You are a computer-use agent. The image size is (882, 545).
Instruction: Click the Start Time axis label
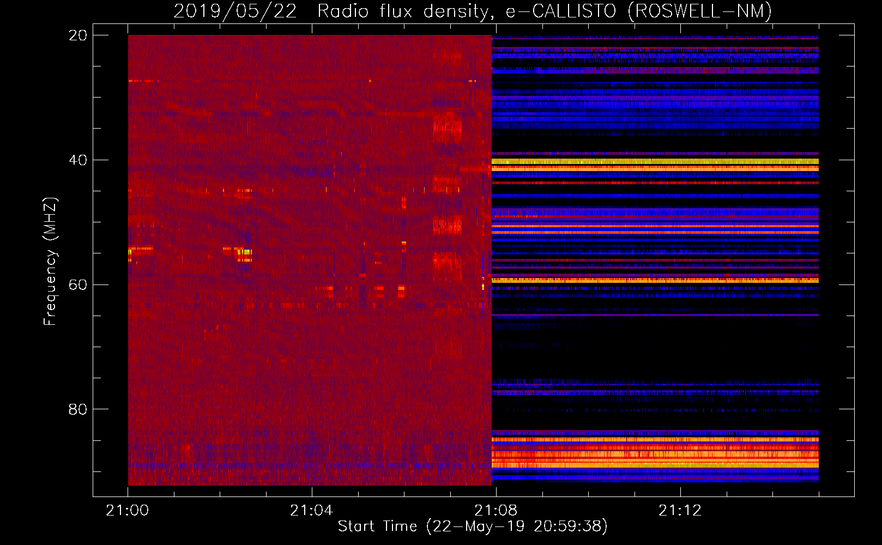click(x=472, y=526)
